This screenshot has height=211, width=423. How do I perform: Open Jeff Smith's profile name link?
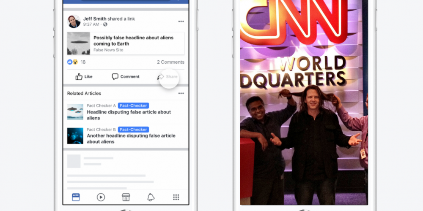click(95, 19)
